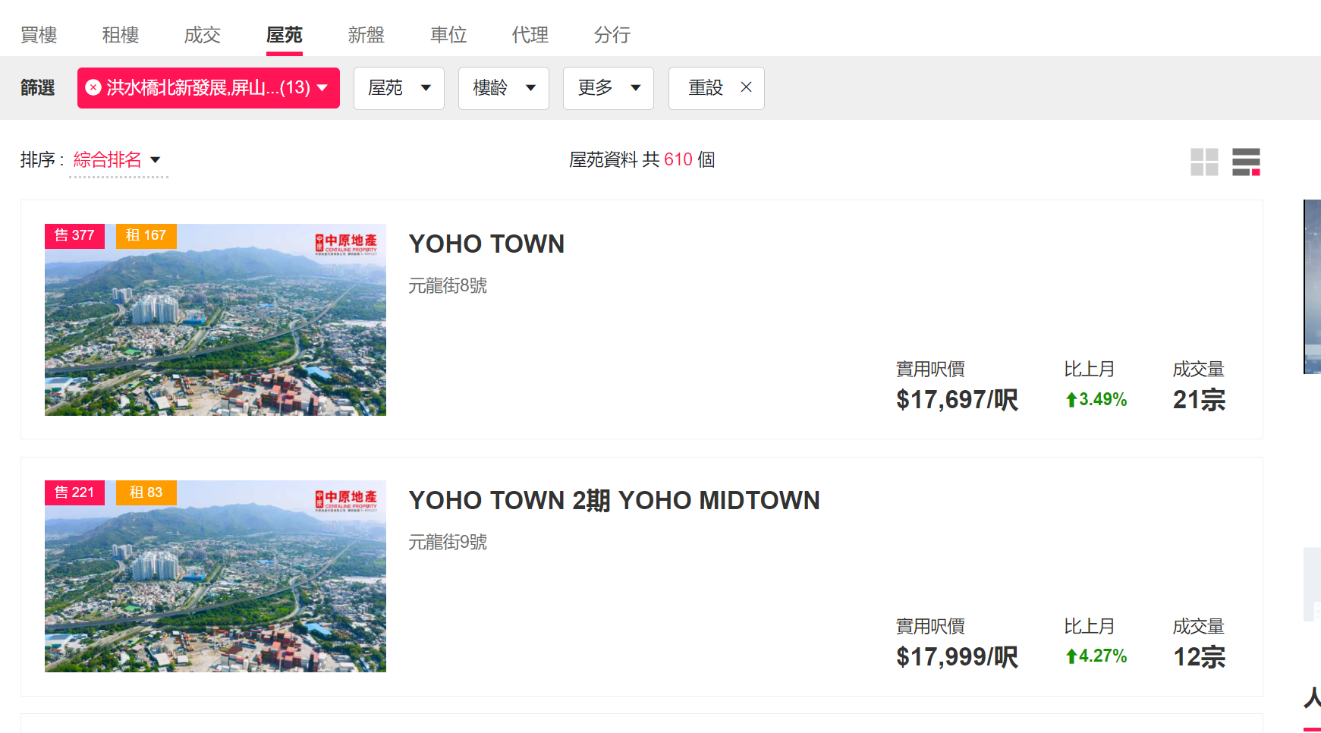The height and width of the screenshot is (733, 1321).
Task: Go to the 成交 tab
Action: [x=203, y=35]
